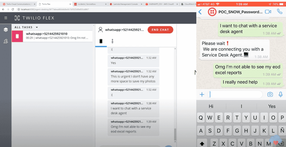Tap the POC_SNOW contact profile picture

[212, 12]
